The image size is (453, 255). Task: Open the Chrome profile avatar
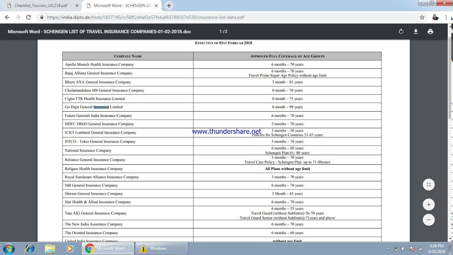(435, 17)
